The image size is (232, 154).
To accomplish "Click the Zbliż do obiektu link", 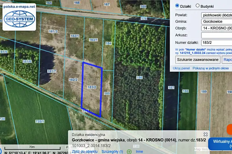I will tap(85, 151).
